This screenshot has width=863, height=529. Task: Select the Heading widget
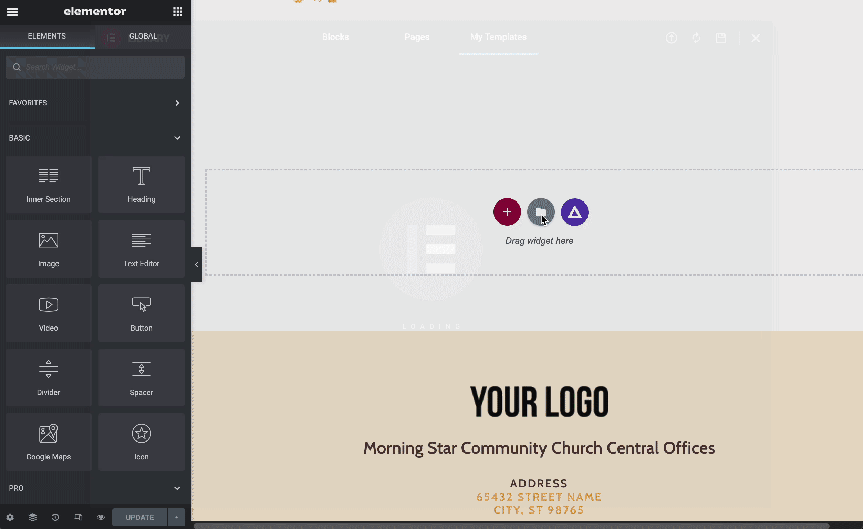coord(141,184)
